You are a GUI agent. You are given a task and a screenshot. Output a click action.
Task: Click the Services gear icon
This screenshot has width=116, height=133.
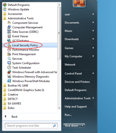coord(9,58)
